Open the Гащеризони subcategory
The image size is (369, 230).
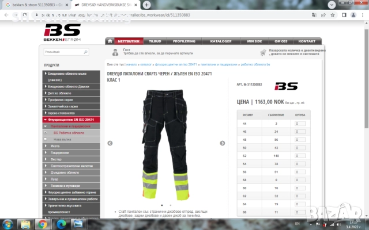pyautogui.click(x=71, y=152)
